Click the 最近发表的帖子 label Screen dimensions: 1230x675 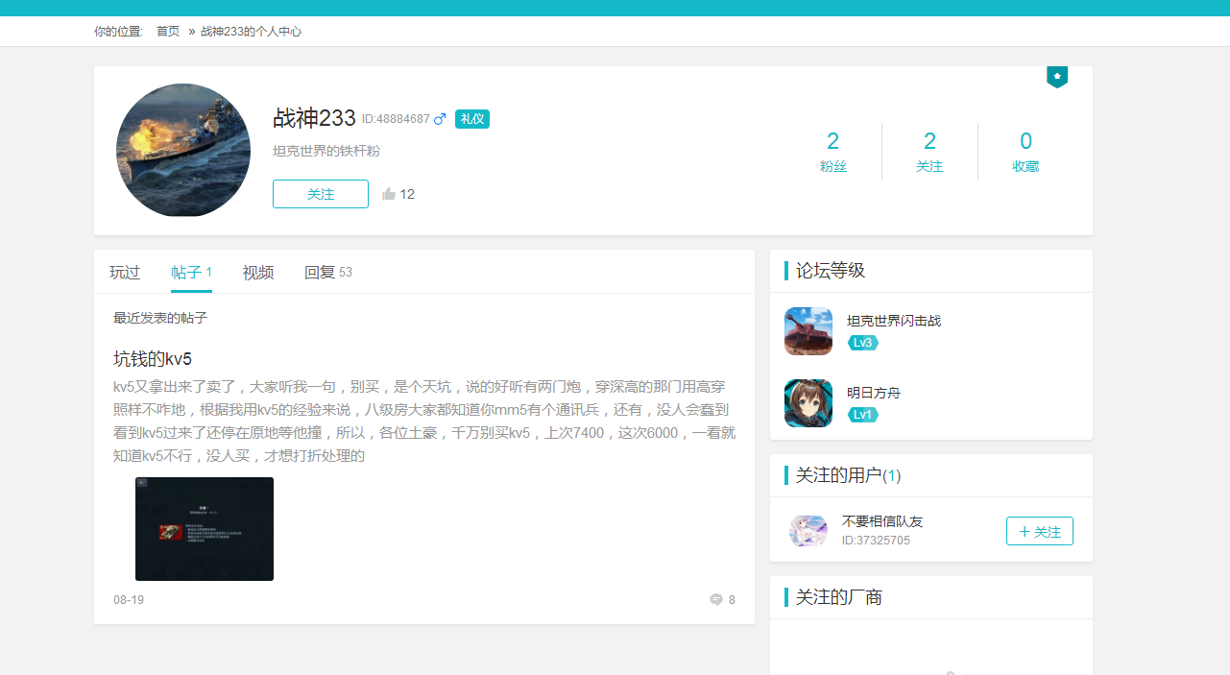pos(160,318)
